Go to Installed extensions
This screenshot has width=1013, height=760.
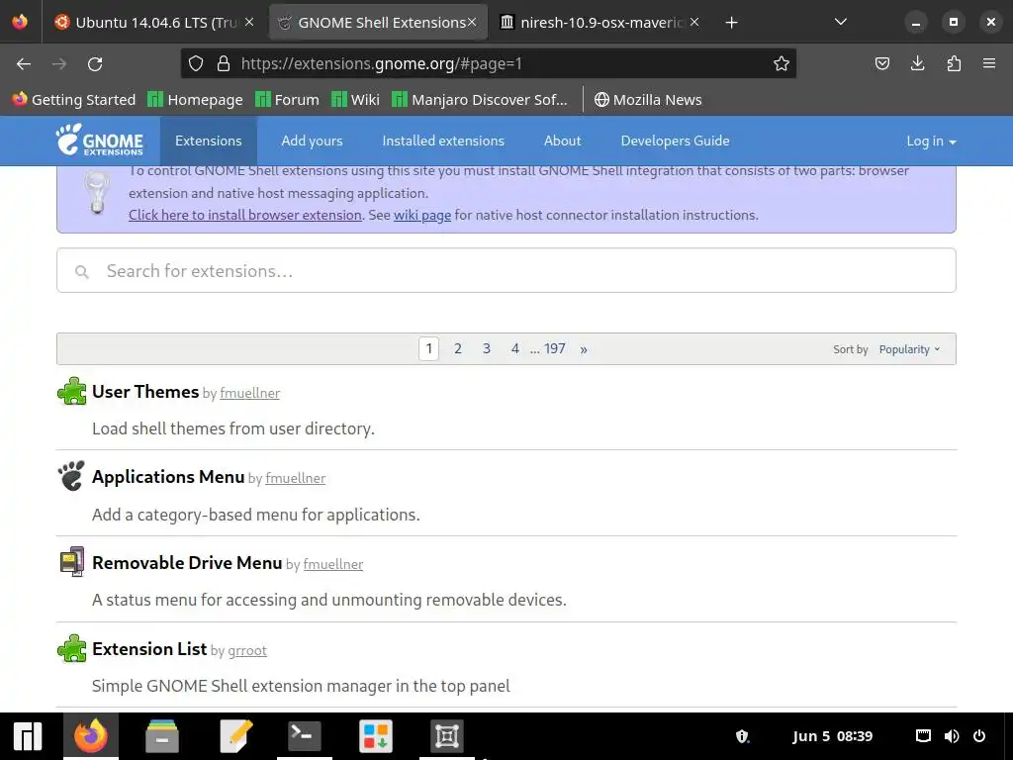coord(443,141)
